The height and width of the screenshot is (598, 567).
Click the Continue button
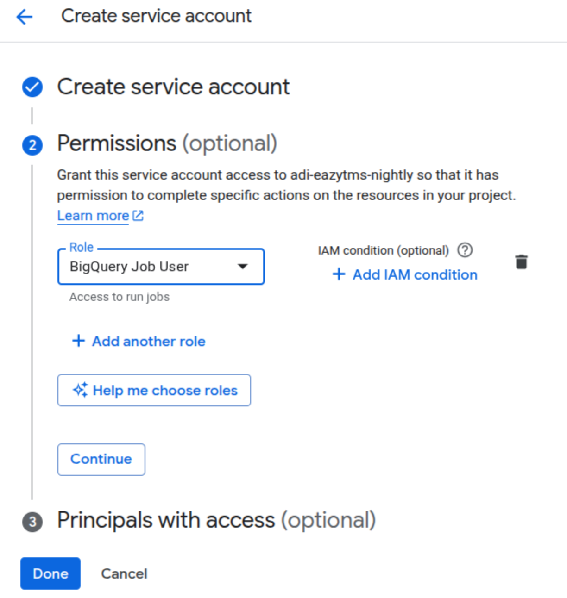(x=101, y=459)
